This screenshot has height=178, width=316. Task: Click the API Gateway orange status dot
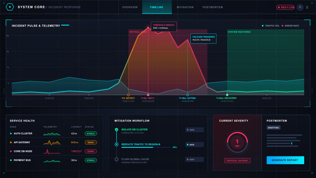point(11,142)
